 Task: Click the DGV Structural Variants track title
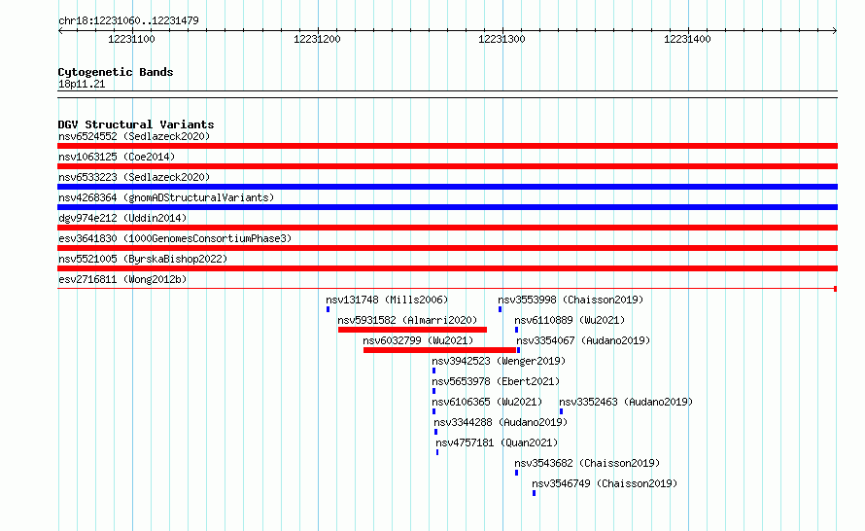(x=136, y=124)
